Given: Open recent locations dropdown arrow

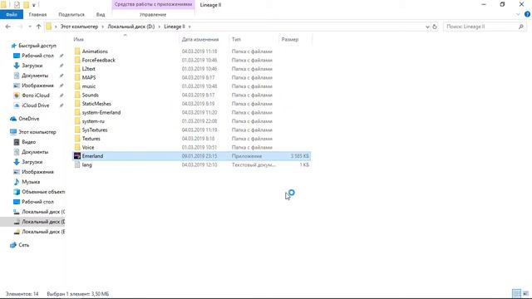Looking at the screenshot, I should (x=30, y=27).
